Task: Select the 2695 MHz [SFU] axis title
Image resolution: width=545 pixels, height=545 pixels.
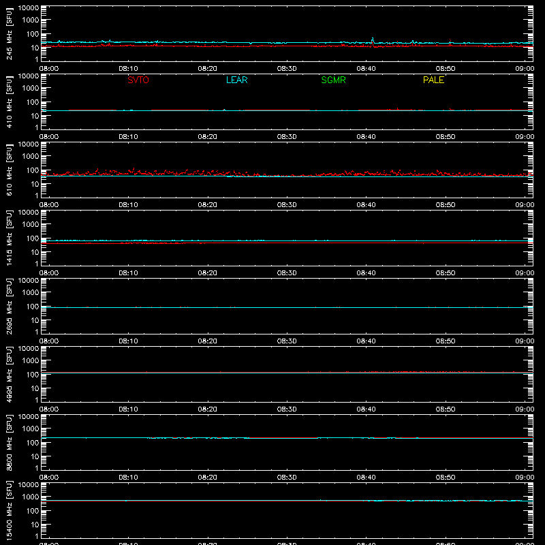Action: (10, 306)
